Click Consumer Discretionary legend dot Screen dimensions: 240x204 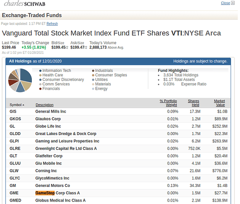(40, 80)
